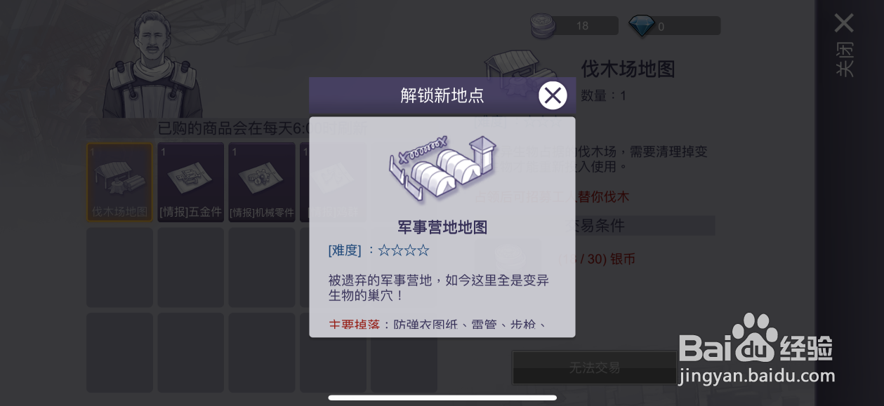Select the [情报]机械零件 shop item
The image size is (884, 406).
click(261, 182)
